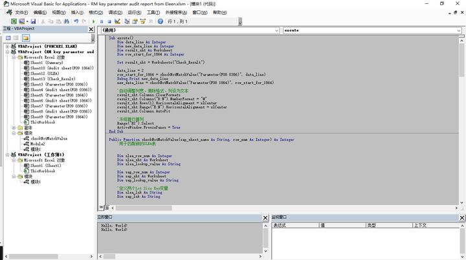Run the macro with green play icon
Image resolution: width=466 pixels, height=260 pixels.
click(93, 21)
